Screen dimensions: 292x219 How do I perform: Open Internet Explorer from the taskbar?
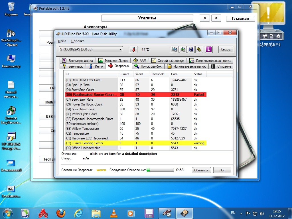(x=78, y=213)
